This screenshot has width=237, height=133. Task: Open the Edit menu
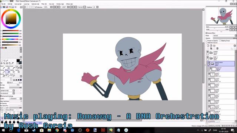pyautogui.click(x=10, y=4)
